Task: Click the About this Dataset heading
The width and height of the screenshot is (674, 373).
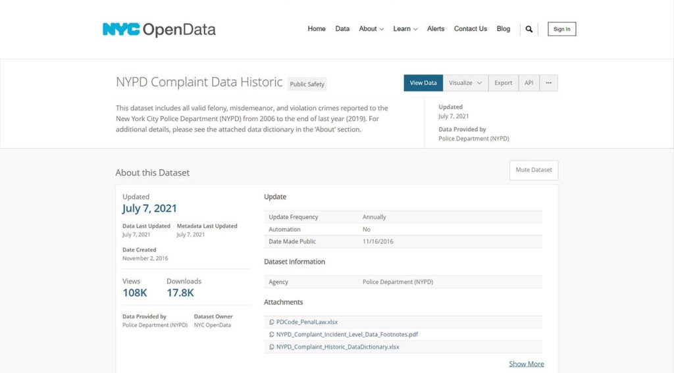Action: pos(152,173)
